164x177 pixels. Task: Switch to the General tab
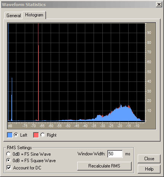13,16
